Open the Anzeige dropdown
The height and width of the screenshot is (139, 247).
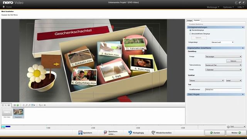coord(223,56)
